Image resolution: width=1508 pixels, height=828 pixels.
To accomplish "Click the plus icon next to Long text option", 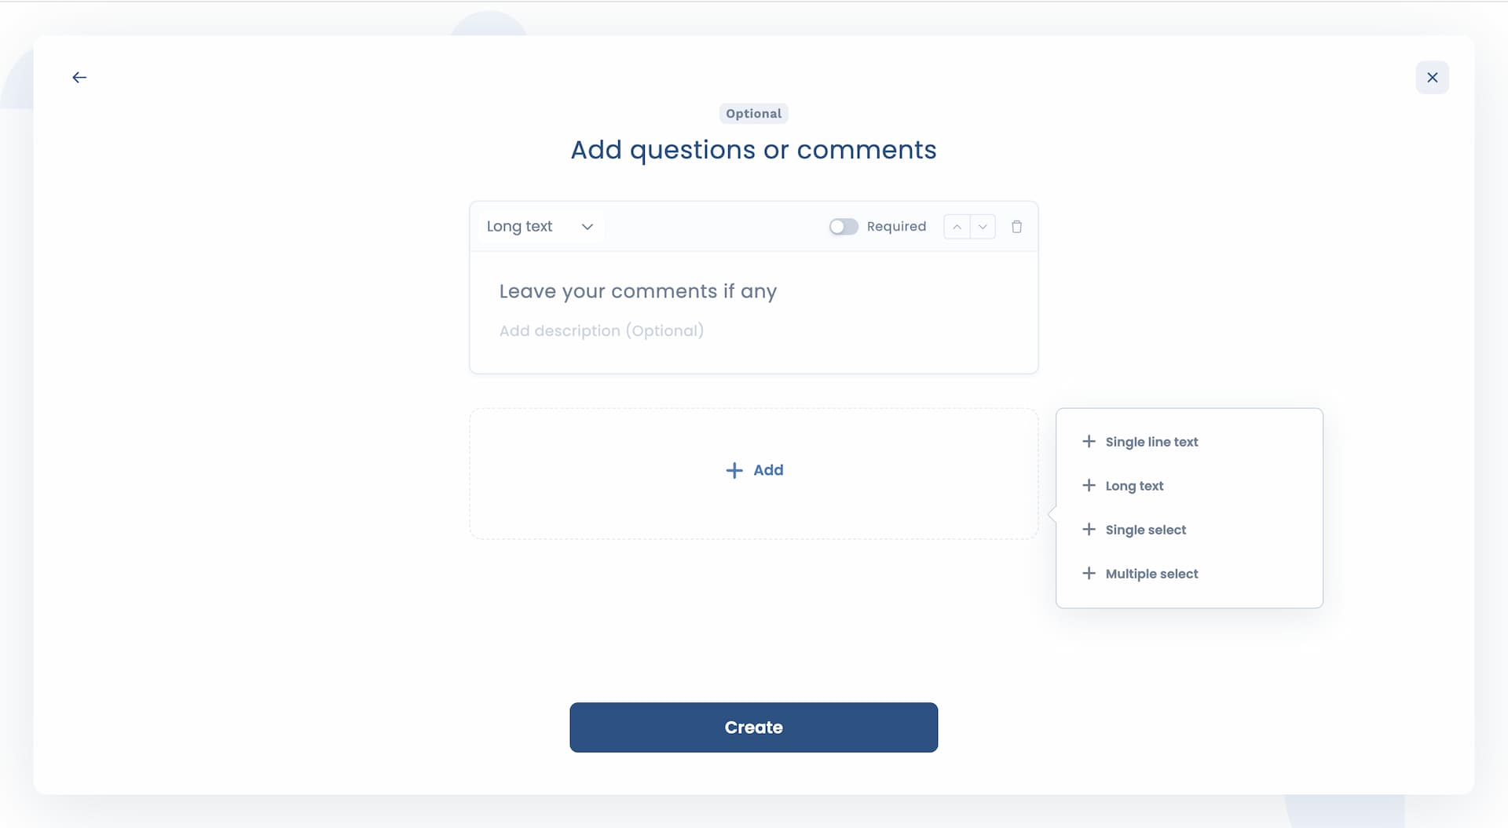I will [1089, 485].
